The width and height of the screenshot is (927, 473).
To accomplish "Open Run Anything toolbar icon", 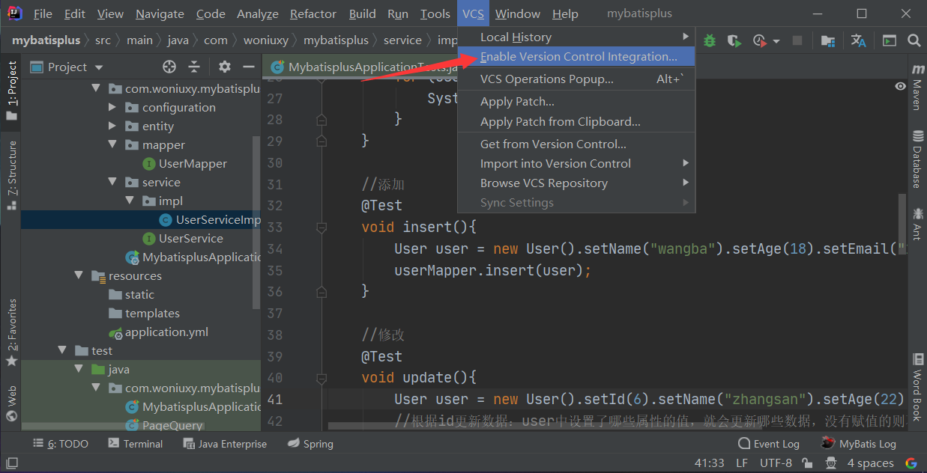I will tap(890, 40).
